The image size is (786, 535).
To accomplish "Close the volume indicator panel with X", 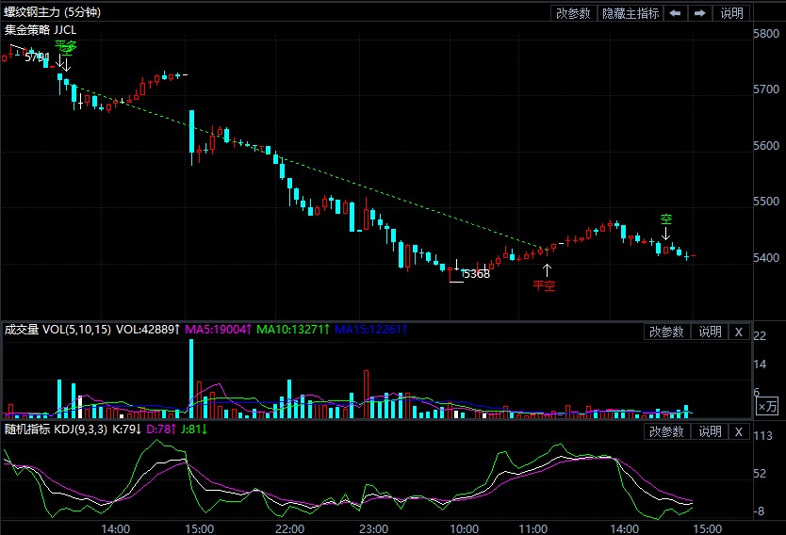I will [x=739, y=332].
